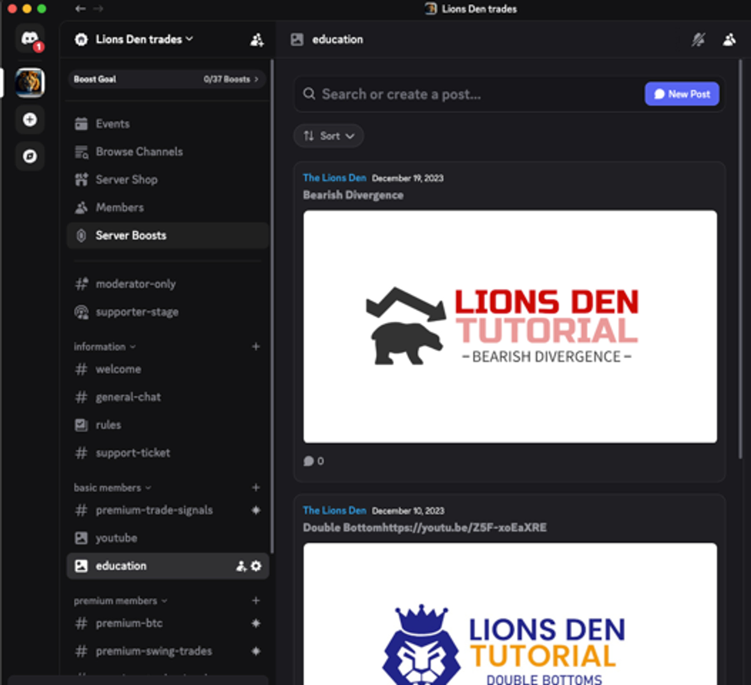
Task: Click sparkle icon next to premium-swing-trades
Action: pos(256,651)
